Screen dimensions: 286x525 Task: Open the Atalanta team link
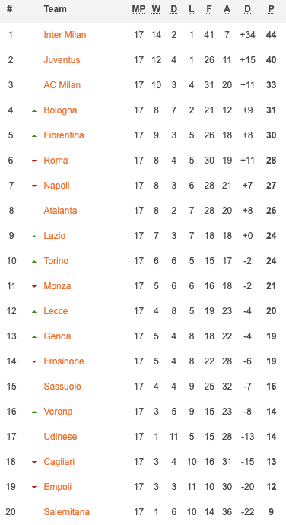click(x=60, y=211)
